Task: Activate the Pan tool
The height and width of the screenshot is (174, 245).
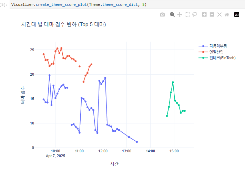Action: pyautogui.click(x=180, y=15)
